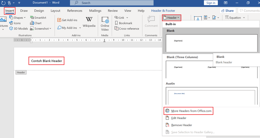The width and height of the screenshot is (260, 138).
Task: Select Edit Header menu option
Action: tap(179, 118)
